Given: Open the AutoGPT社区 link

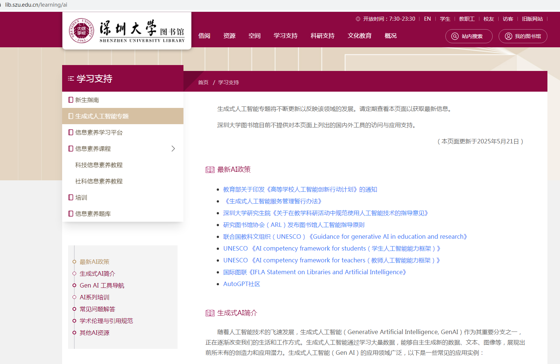Looking at the screenshot, I should click(242, 284).
